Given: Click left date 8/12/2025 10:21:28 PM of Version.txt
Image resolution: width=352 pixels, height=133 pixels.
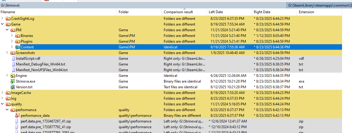Looking at the screenshot, I should click(x=228, y=87).
